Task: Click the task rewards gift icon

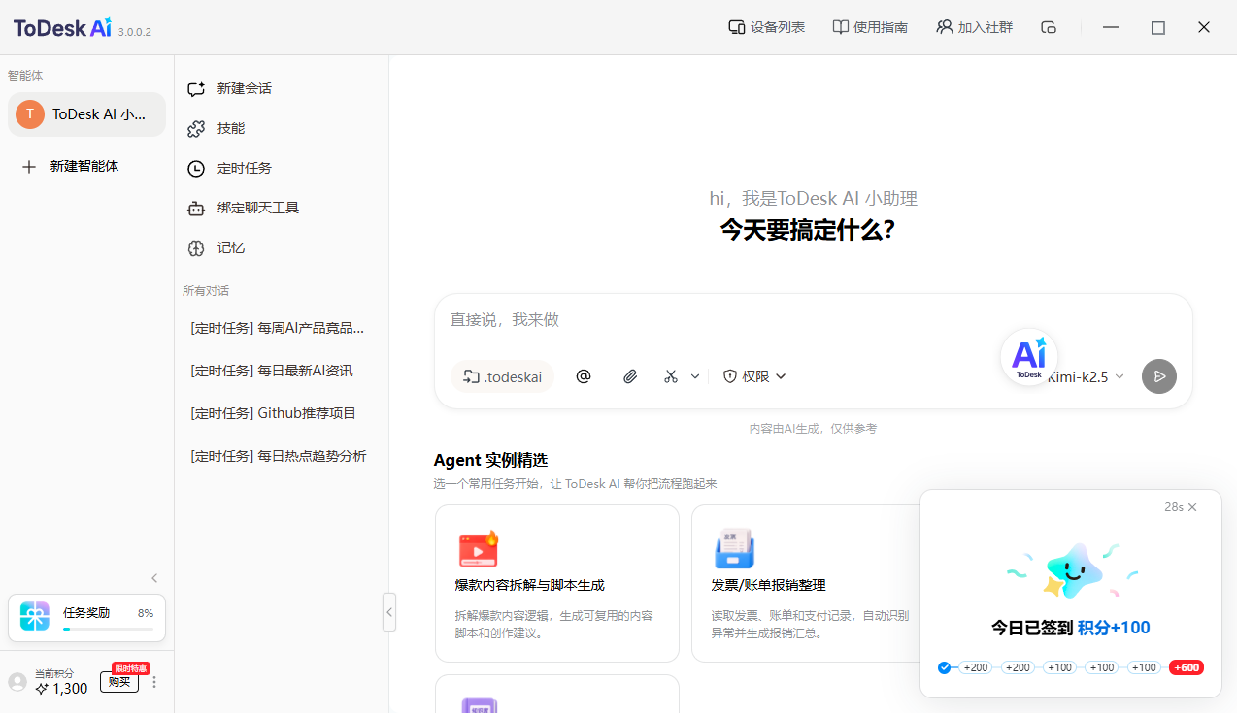Action: coord(35,617)
